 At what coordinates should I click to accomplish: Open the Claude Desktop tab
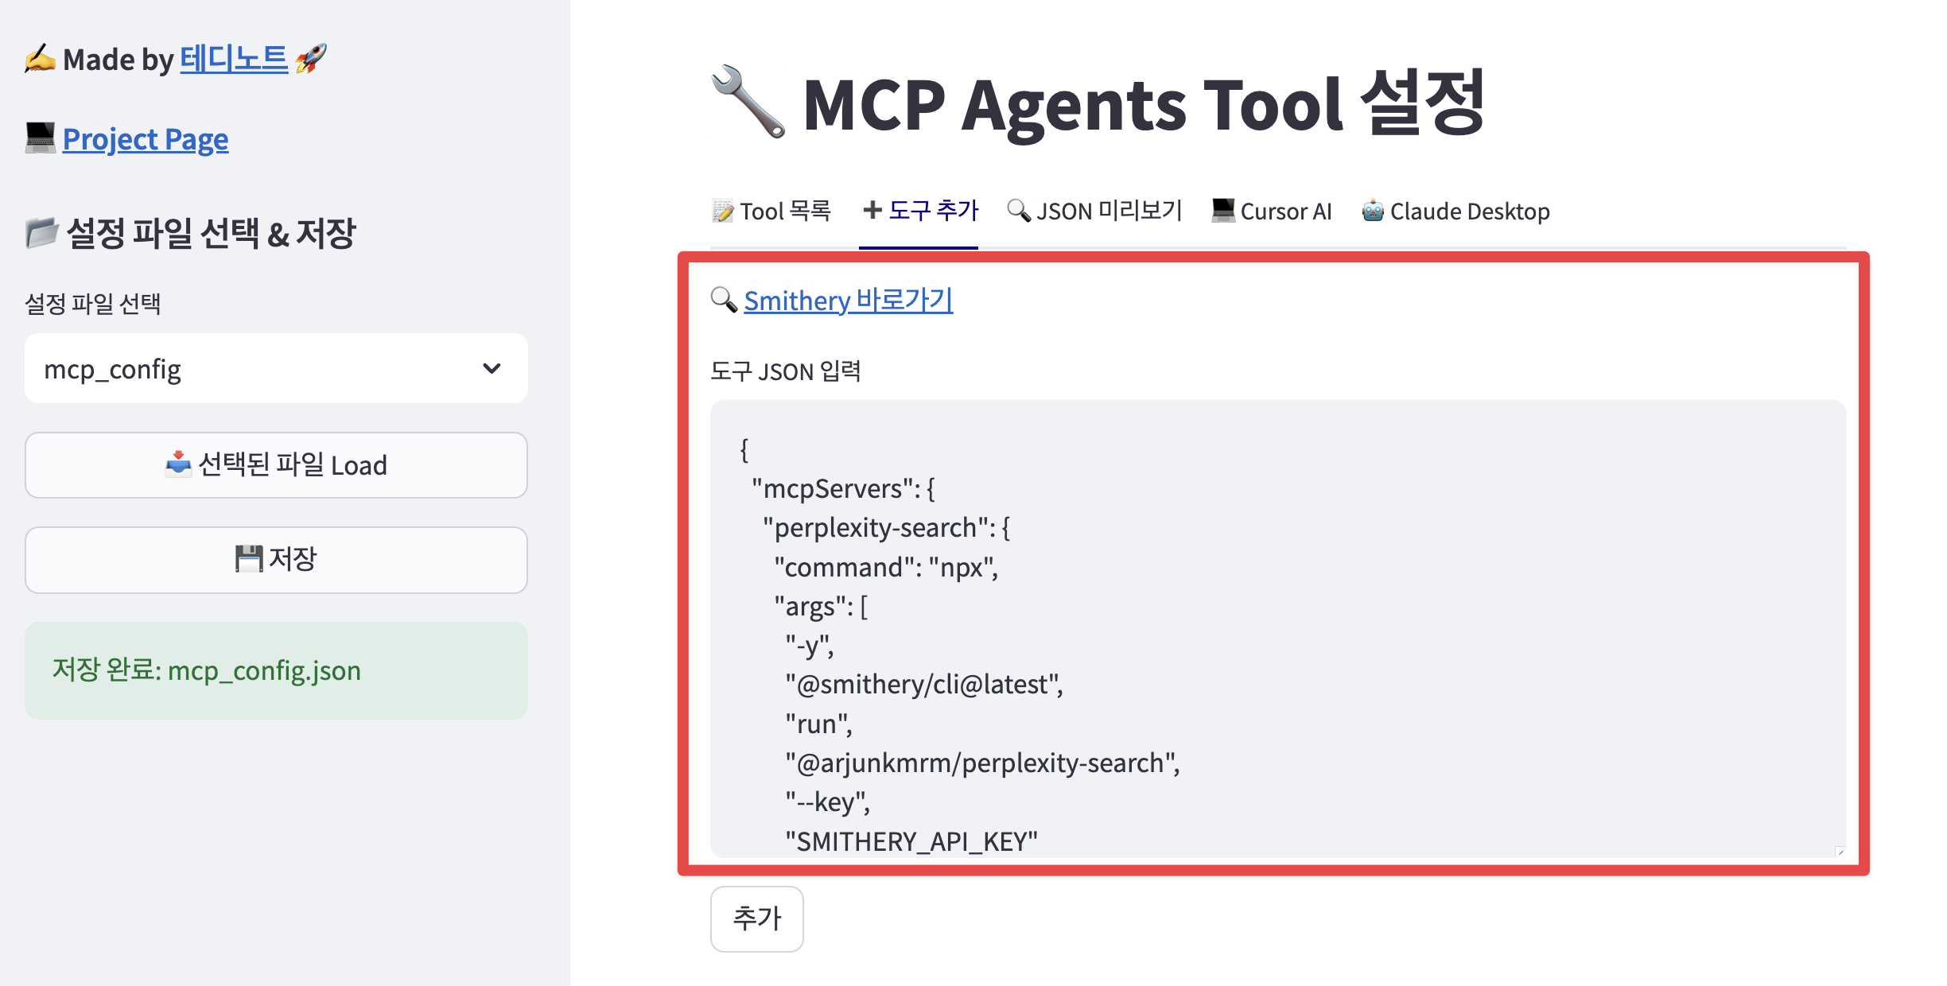[1455, 212]
